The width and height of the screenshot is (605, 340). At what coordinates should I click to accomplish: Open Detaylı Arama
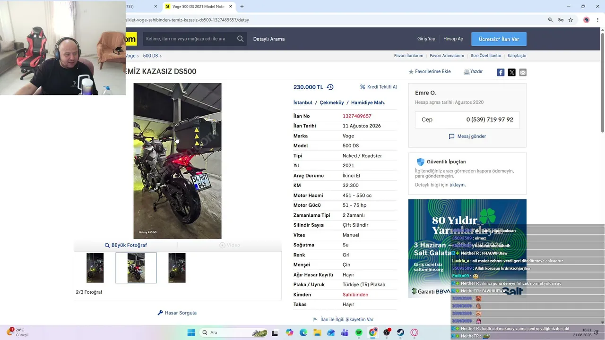pos(269,39)
